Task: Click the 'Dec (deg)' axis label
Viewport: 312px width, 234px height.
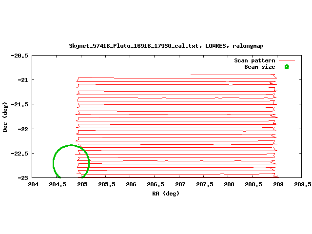Action: 5,117
